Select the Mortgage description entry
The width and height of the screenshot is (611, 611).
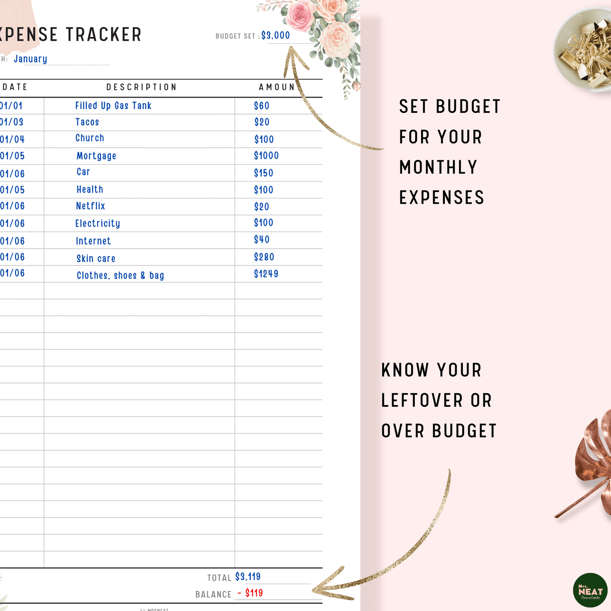click(96, 156)
